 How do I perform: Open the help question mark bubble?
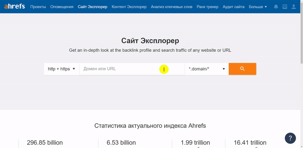[290, 138]
